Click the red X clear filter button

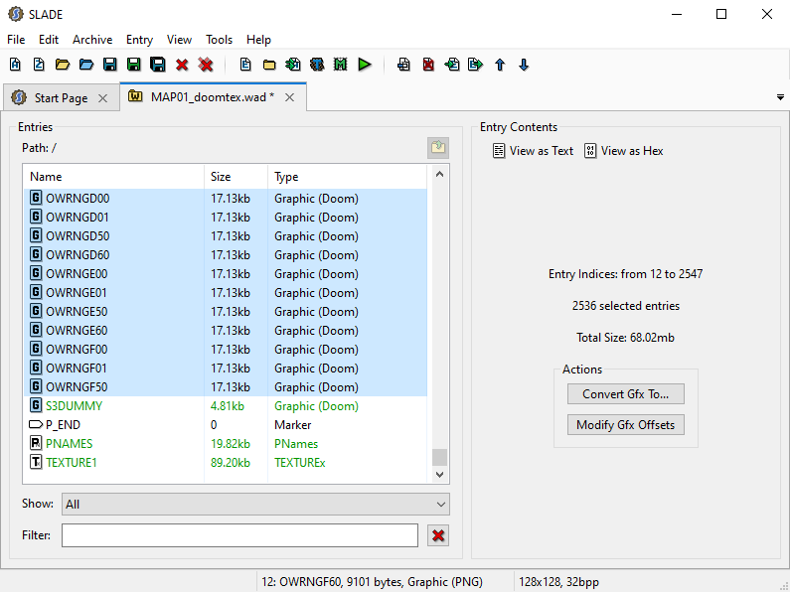tap(438, 535)
